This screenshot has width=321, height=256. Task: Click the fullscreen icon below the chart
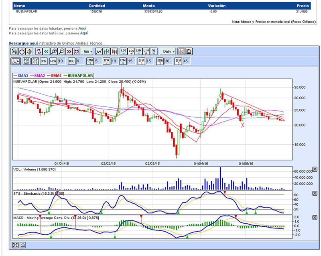15,245
